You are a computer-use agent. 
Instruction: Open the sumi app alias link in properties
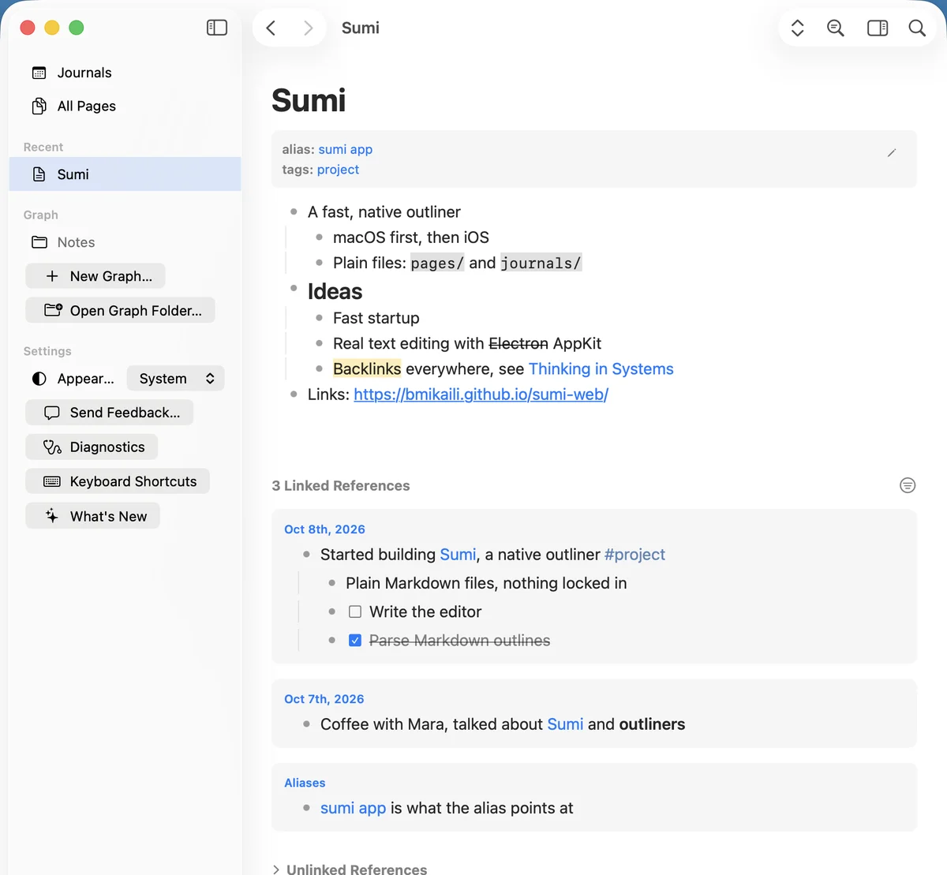tap(346, 149)
